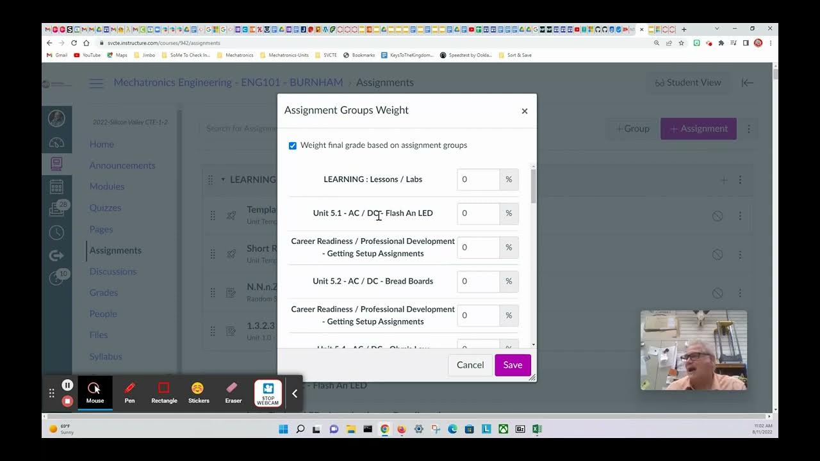Open Excel from the taskbar
The image size is (820, 461).
click(x=537, y=429)
